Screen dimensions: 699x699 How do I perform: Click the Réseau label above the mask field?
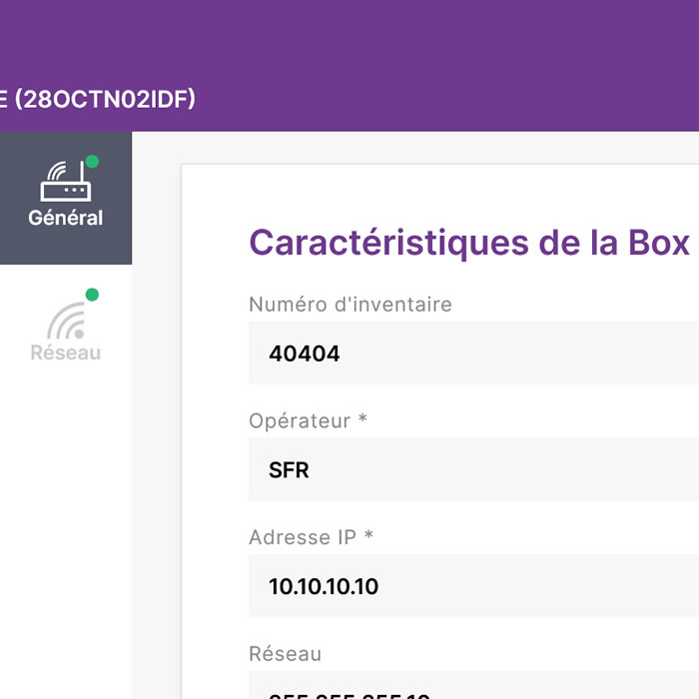pos(285,654)
